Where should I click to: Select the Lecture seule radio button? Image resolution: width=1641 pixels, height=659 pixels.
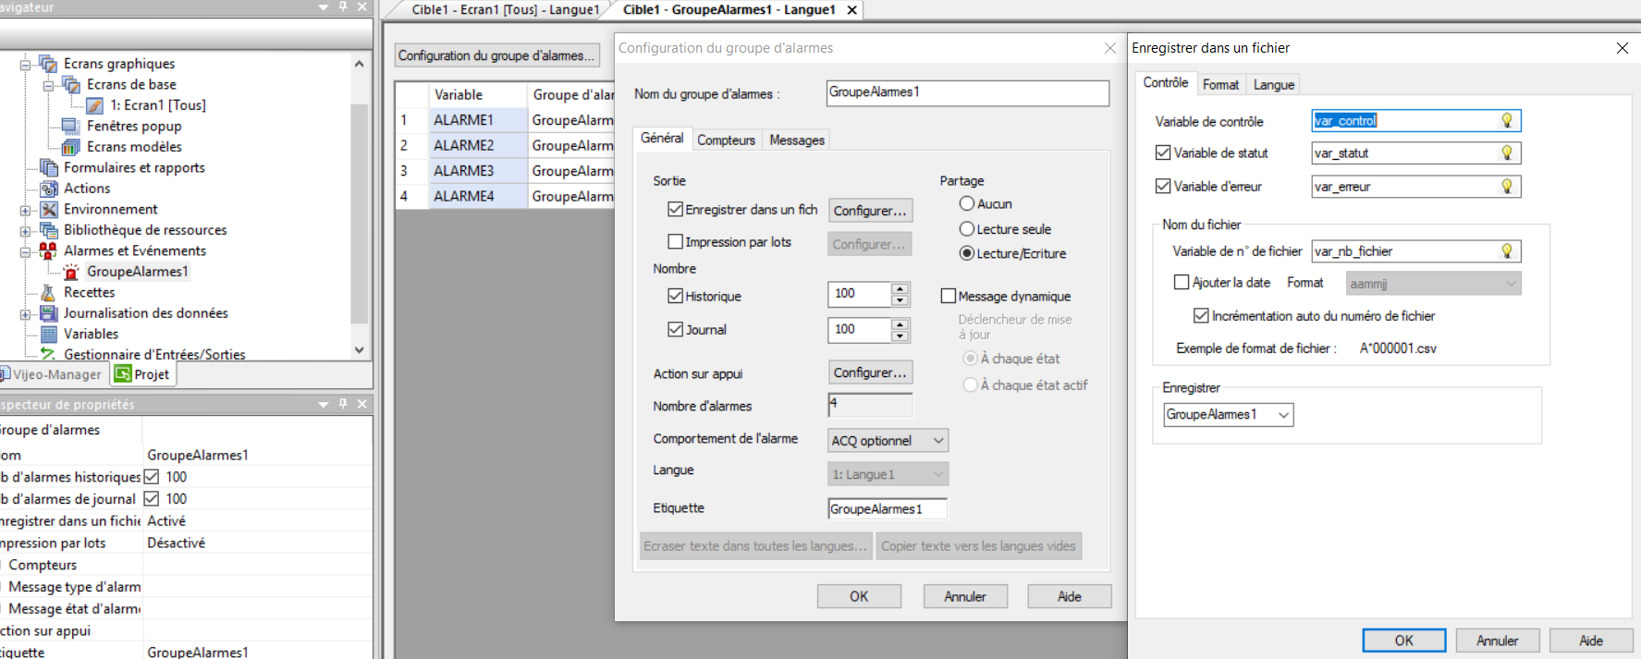pyautogui.click(x=967, y=229)
